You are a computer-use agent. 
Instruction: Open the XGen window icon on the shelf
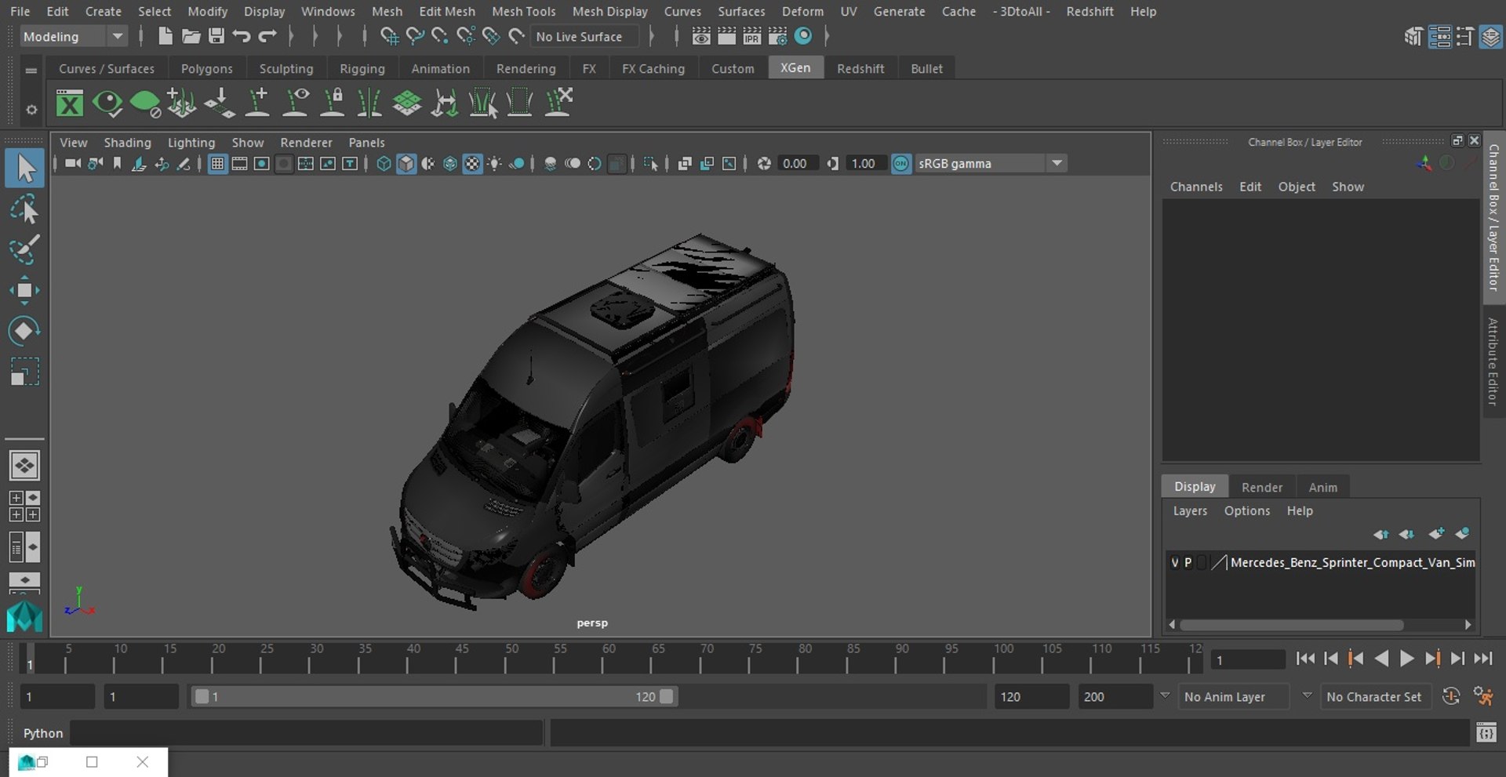70,103
